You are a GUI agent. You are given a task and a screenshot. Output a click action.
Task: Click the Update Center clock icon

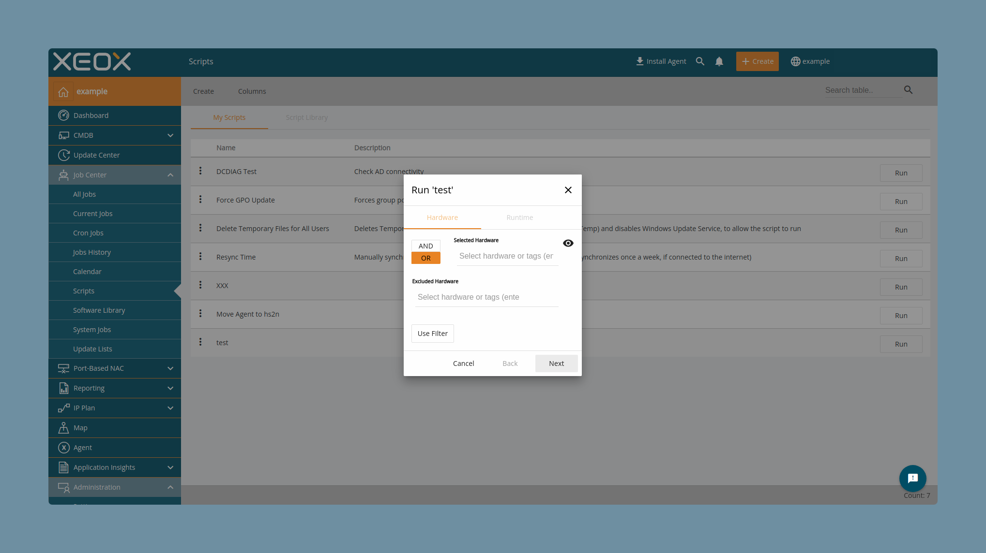pyautogui.click(x=63, y=155)
